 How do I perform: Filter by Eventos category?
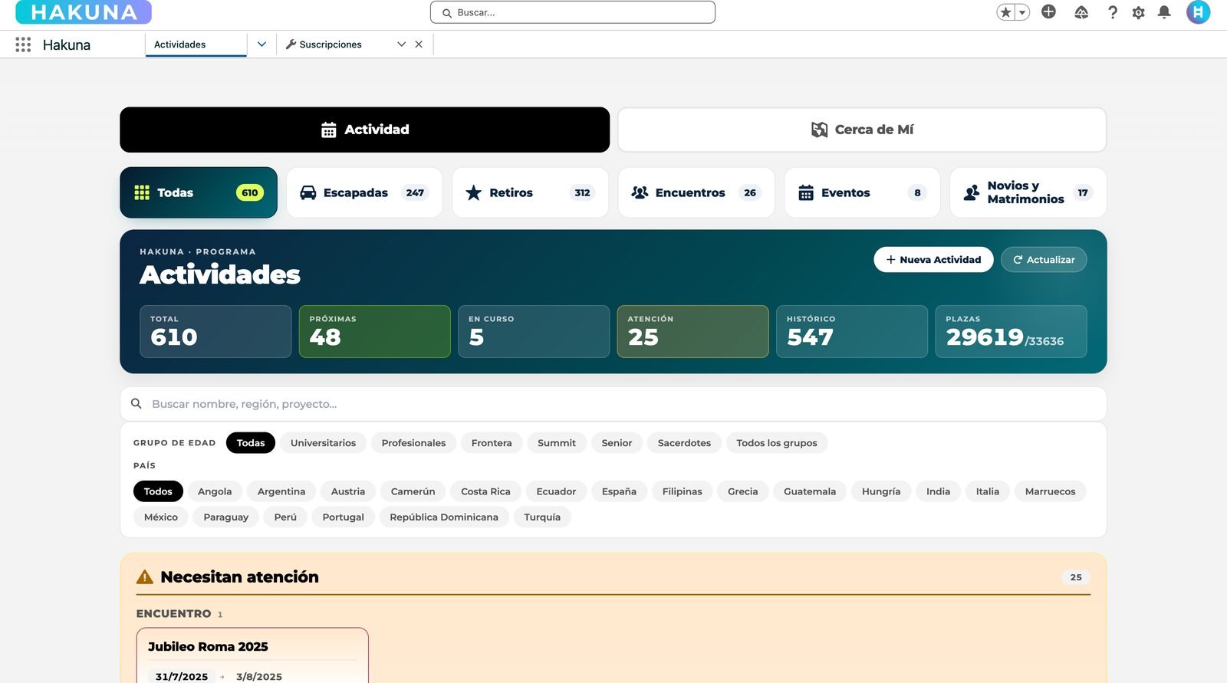862,192
